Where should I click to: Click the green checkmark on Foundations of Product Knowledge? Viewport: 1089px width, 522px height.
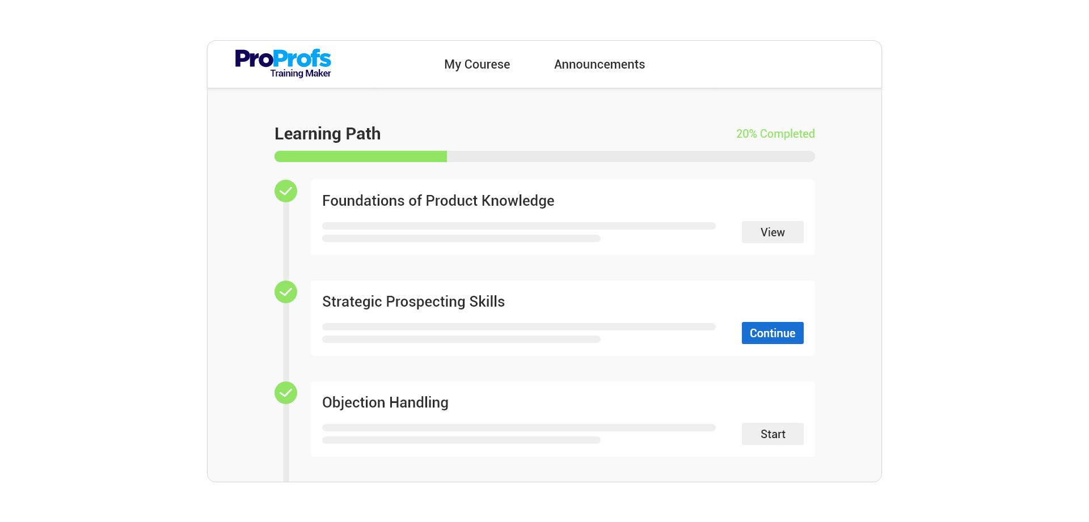(x=286, y=191)
